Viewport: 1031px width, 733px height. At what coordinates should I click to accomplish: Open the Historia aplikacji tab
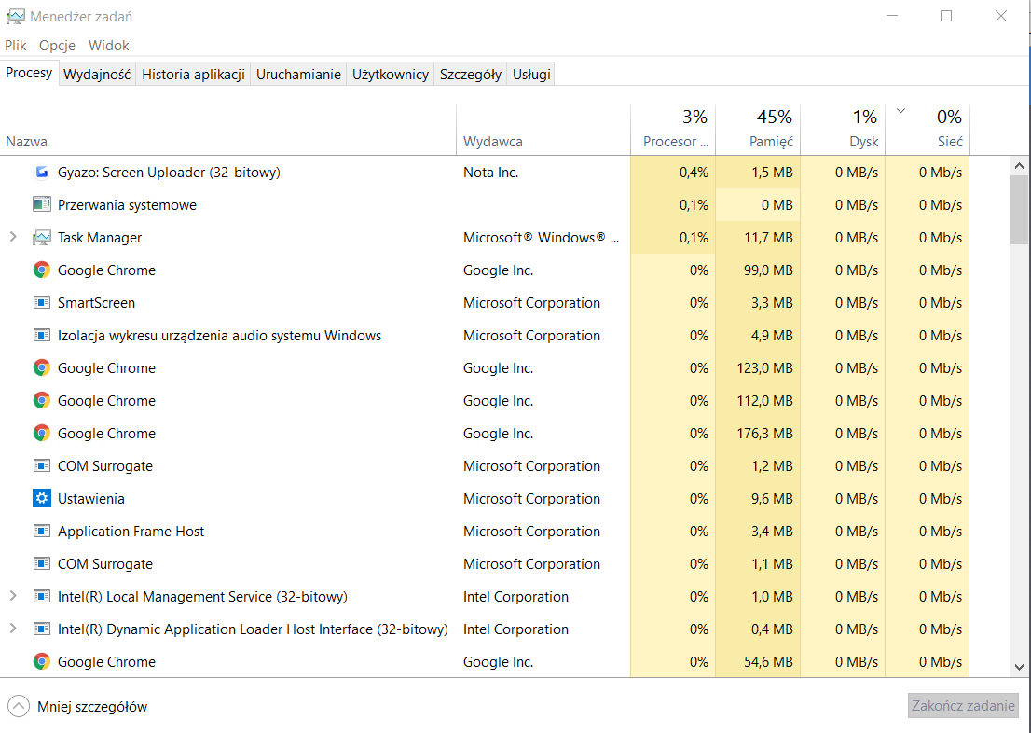193,75
